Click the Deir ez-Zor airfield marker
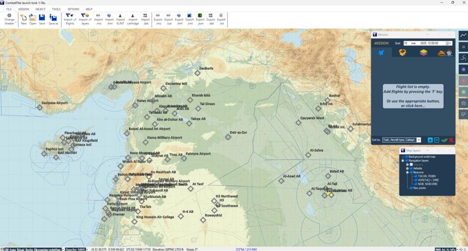 [228, 137]
